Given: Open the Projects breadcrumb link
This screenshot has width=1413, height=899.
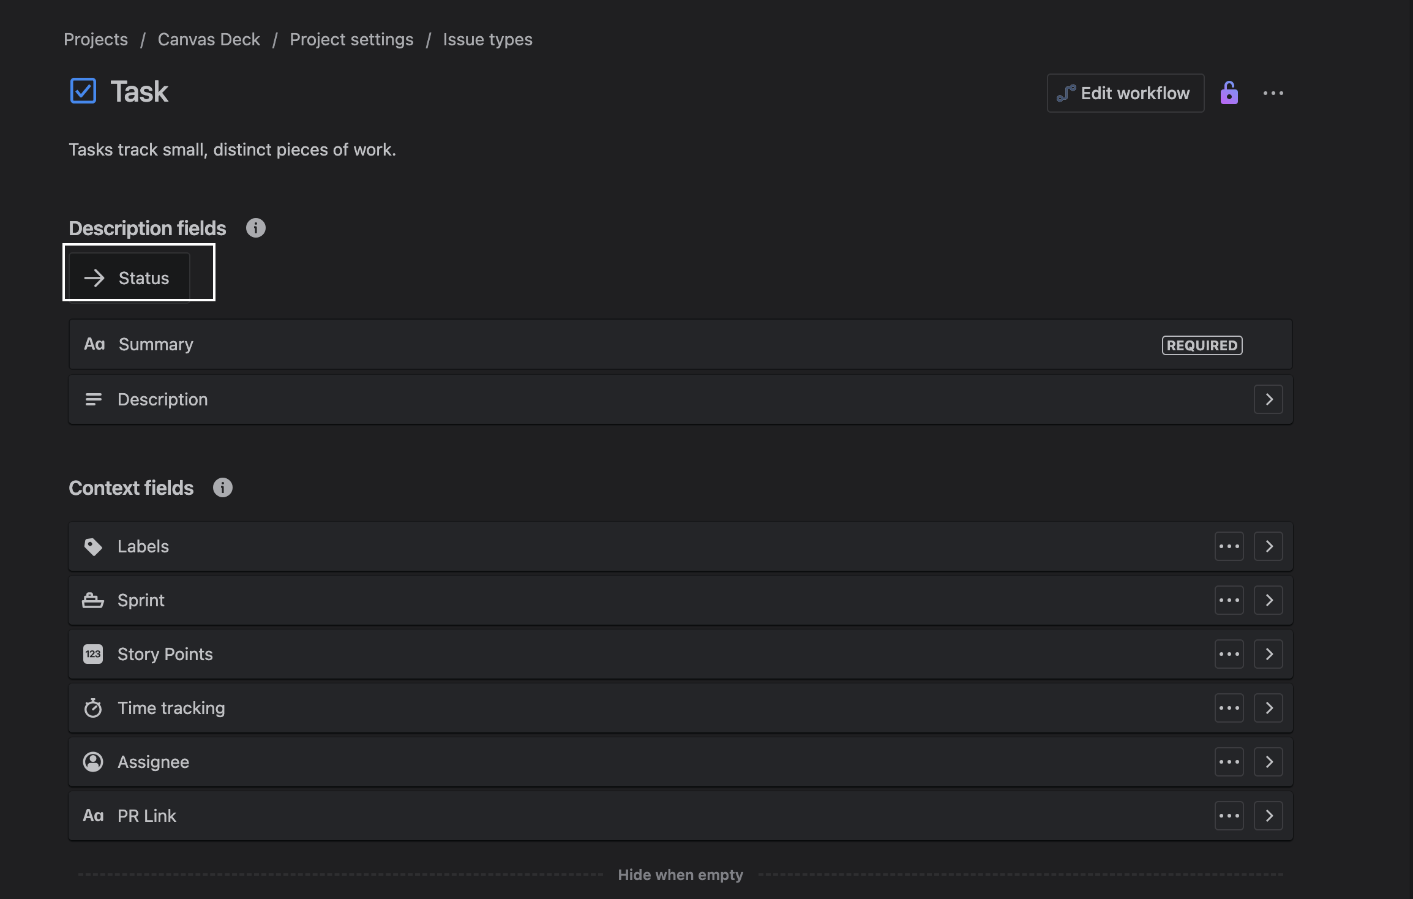Looking at the screenshot, I should click(96, 39).
